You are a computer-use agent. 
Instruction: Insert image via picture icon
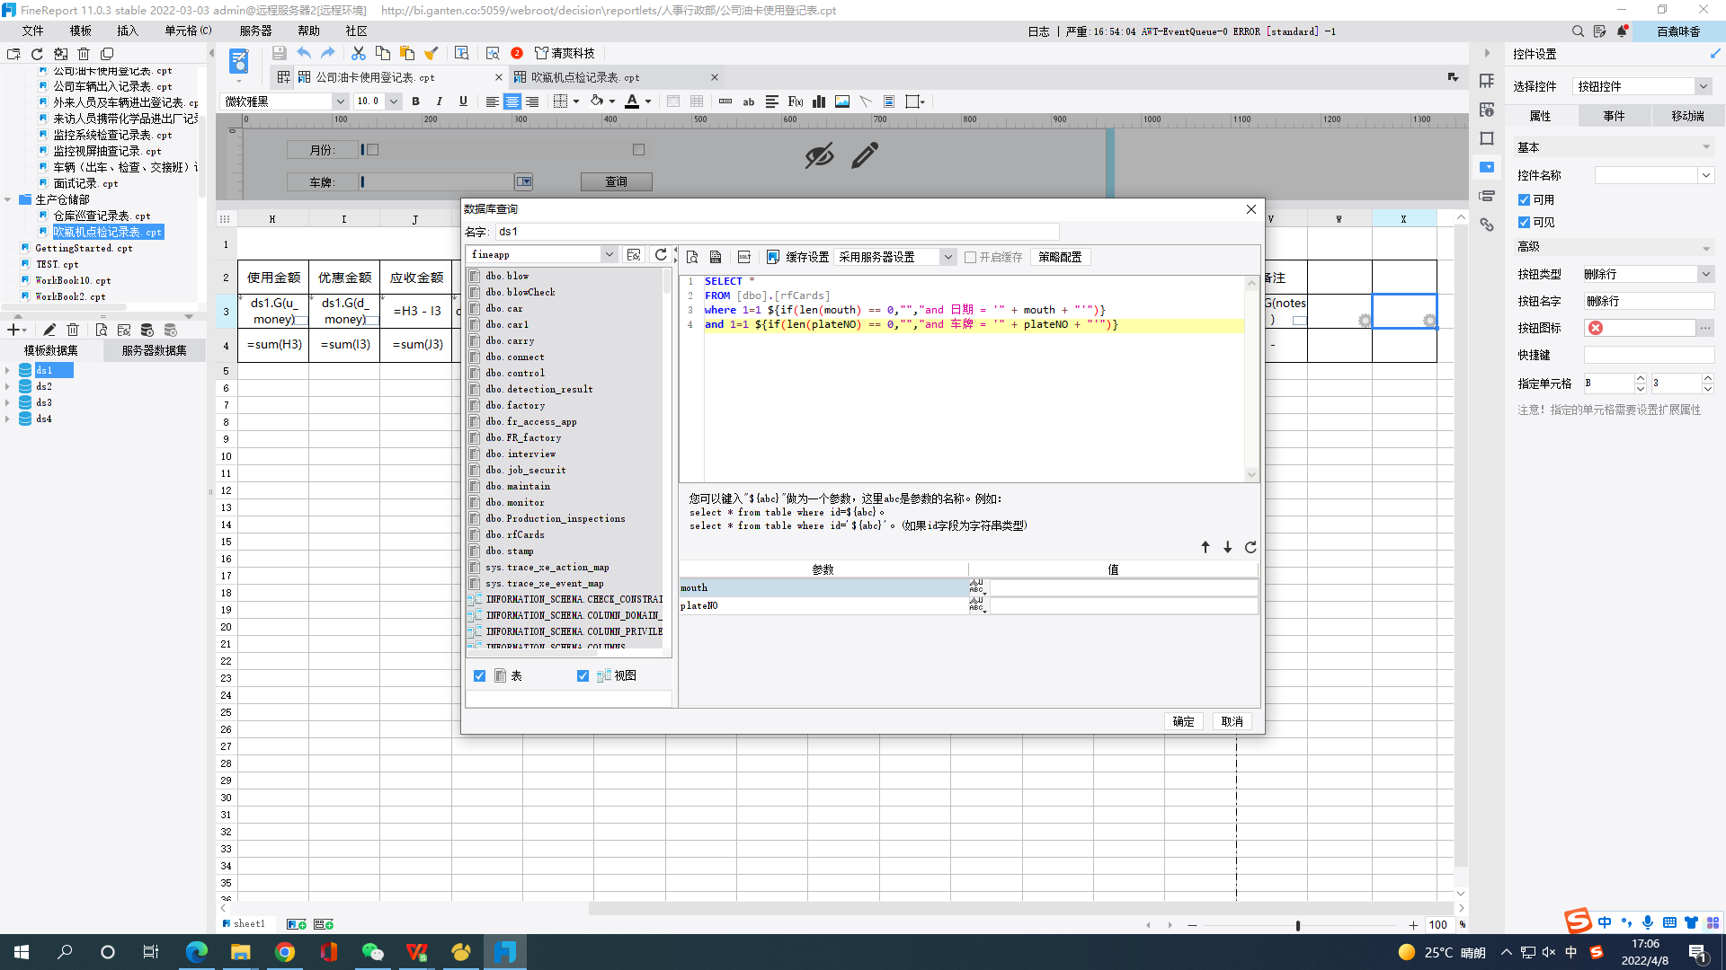842,101
